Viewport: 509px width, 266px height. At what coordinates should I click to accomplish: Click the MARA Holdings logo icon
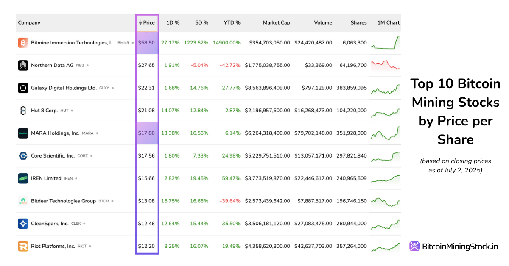[23, 133]
